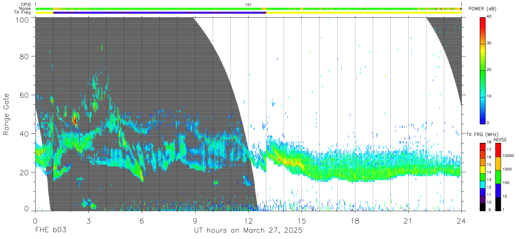Click the 9 label on TX FRQ scale
The image size is (519, 239).
(x=489, y=209)
